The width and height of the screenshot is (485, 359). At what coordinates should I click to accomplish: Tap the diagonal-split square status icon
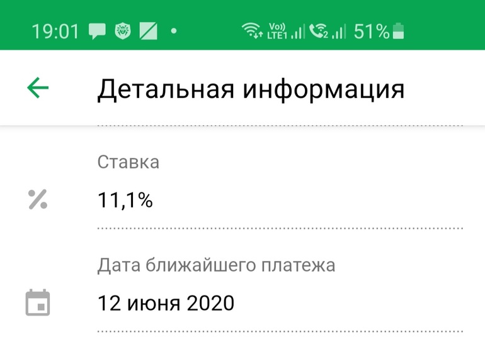148,31
